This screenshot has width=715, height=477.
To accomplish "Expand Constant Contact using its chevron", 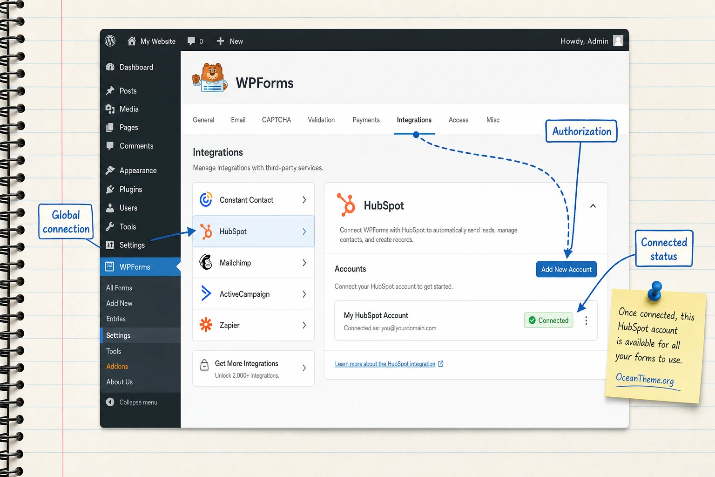I will 304,200.
